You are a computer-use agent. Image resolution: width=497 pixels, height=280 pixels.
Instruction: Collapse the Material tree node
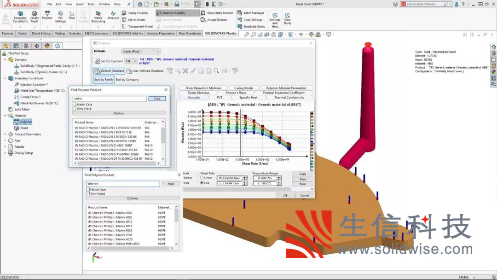(x=5, y=116)
